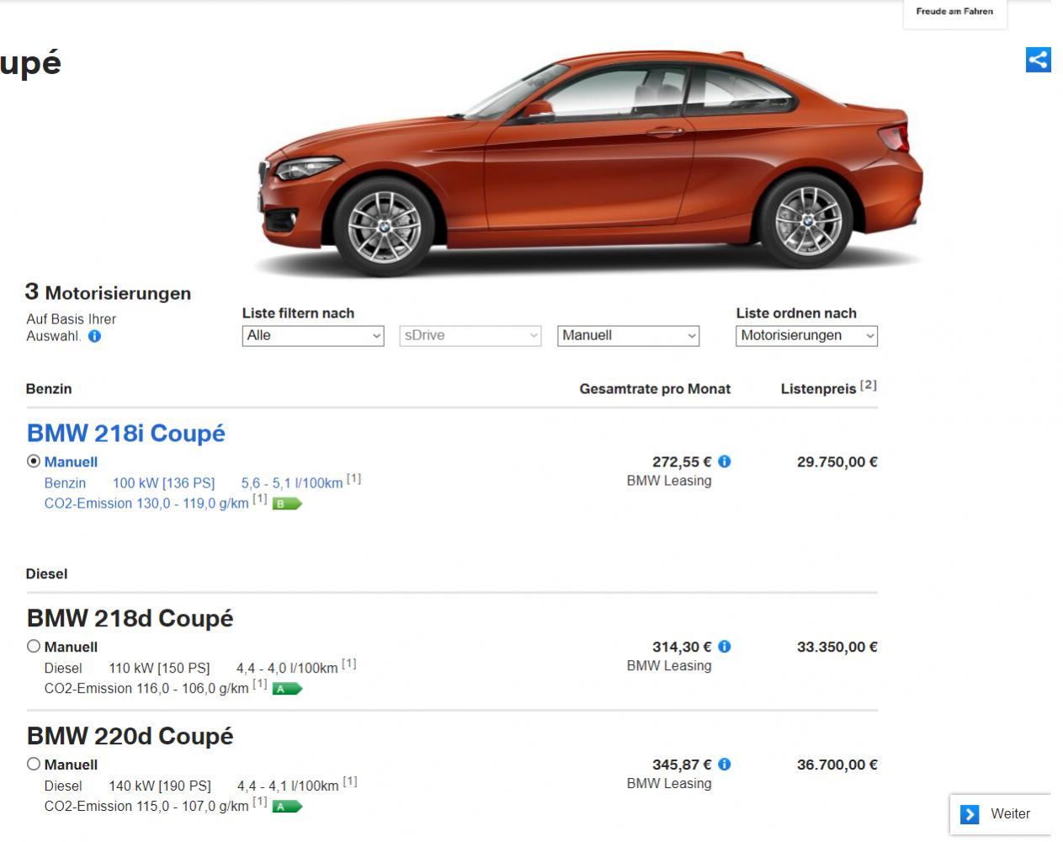Click info icon beside 314,30 € rate
This screenshot has height=842, width=1063.
[x=725, y=647]
